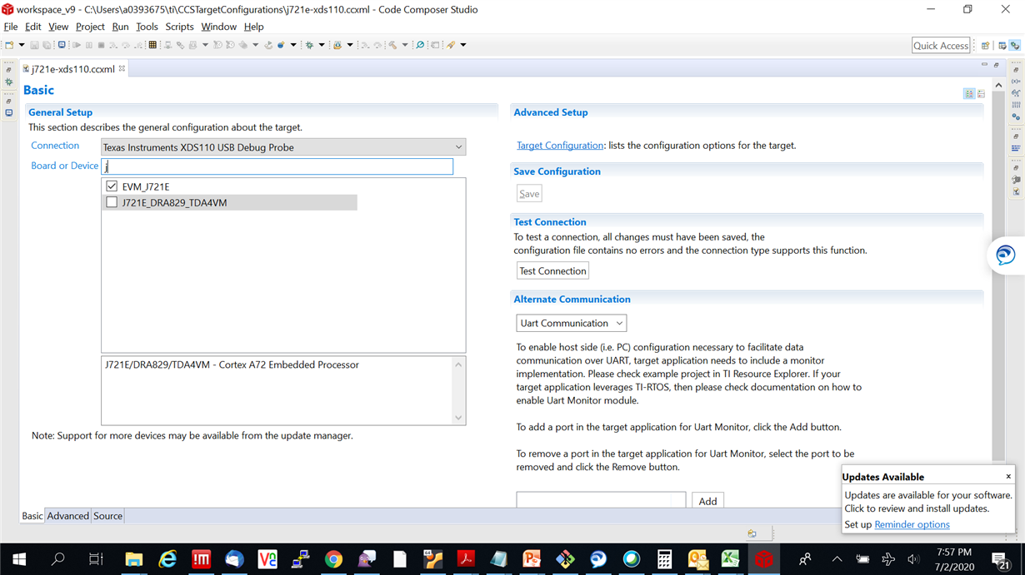Open the Run menu
1025x575 pixels.
pos(121,27)
